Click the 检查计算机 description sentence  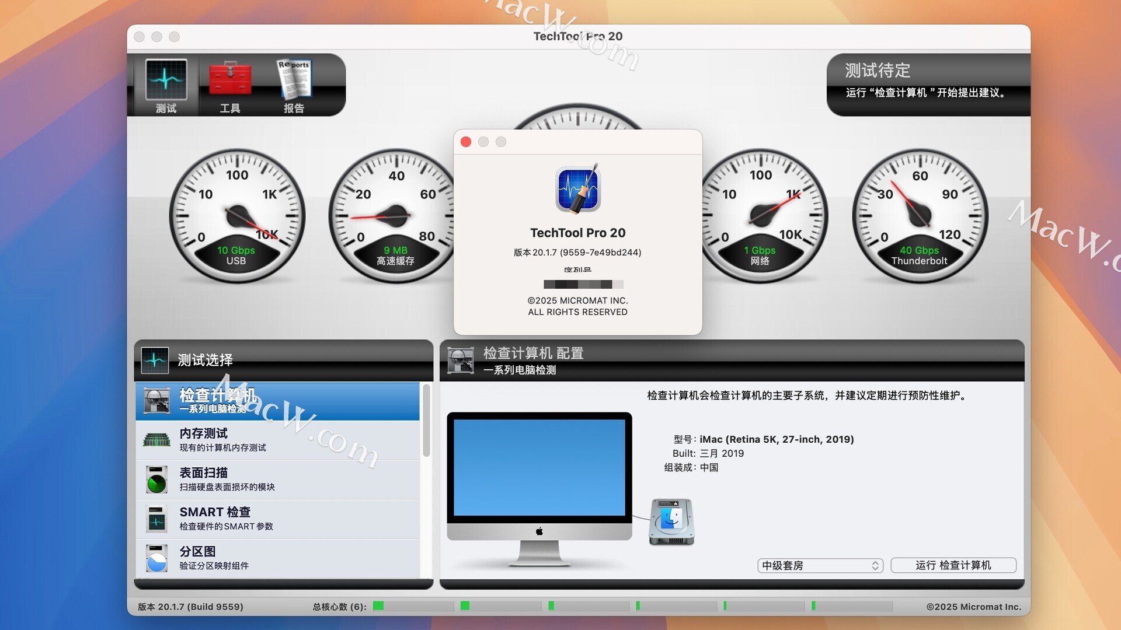click(x=808, y=395)
